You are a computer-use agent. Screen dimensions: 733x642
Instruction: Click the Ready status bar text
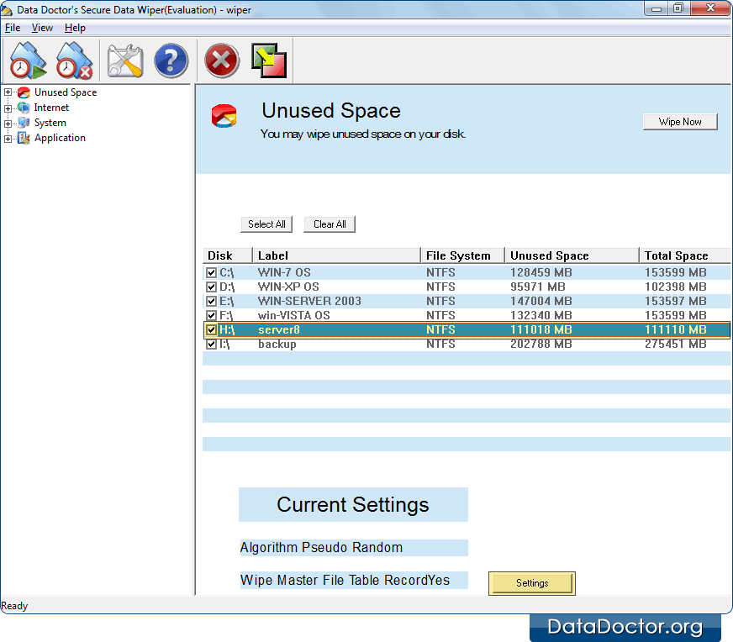tap(14, 606)
